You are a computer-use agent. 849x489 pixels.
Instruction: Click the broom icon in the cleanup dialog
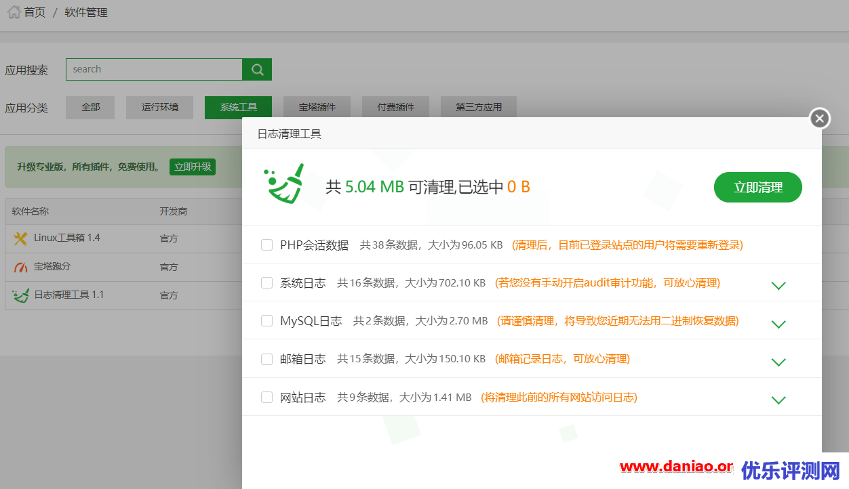coord(283,183)
